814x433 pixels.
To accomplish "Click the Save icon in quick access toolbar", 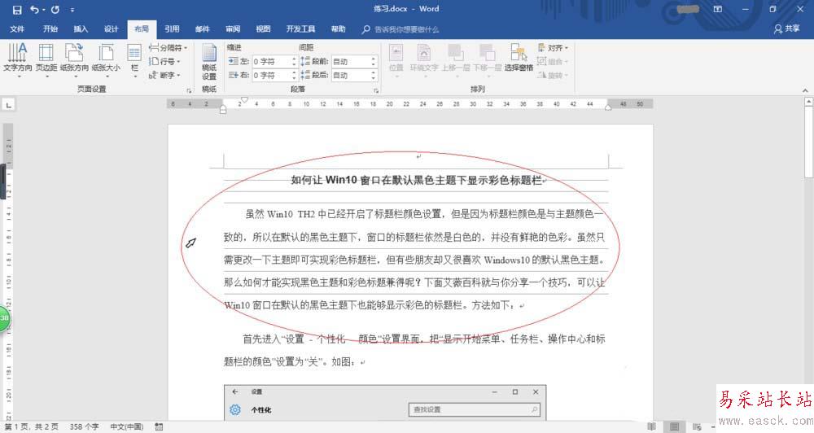I will [x=17, y=9].
